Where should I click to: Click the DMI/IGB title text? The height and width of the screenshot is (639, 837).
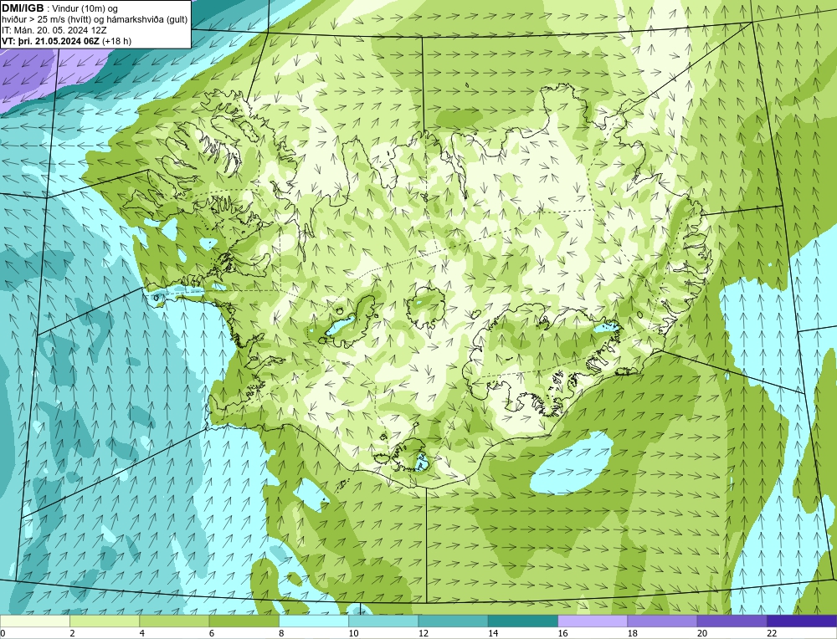coord(23,8)
